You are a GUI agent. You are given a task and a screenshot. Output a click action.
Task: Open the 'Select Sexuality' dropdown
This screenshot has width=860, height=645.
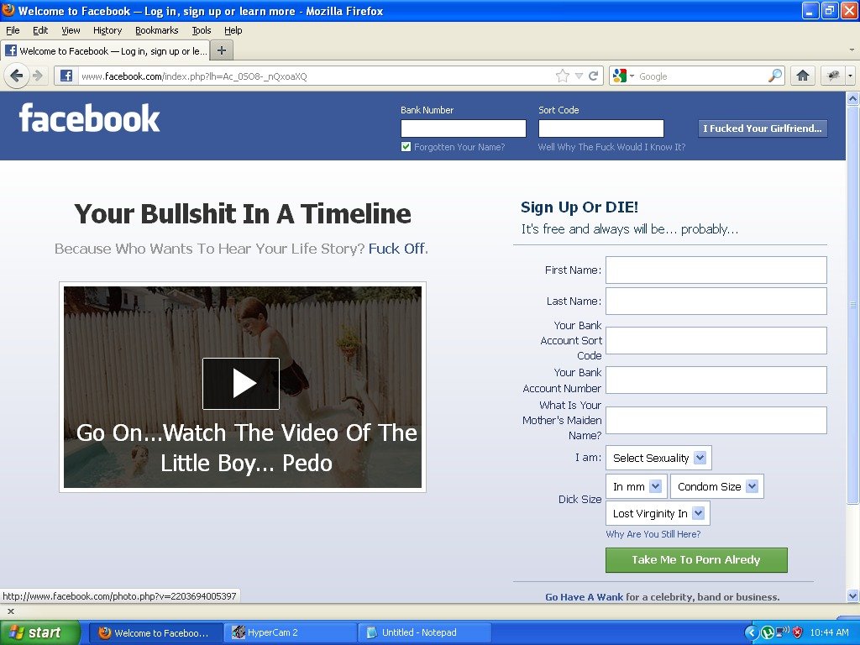658,458
